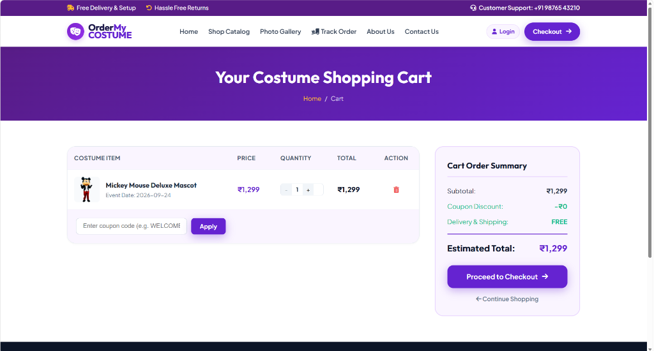Click the Estimated Total label
Image resolution: width=654 pixels, height=351 pixels.
pos(481,248)
